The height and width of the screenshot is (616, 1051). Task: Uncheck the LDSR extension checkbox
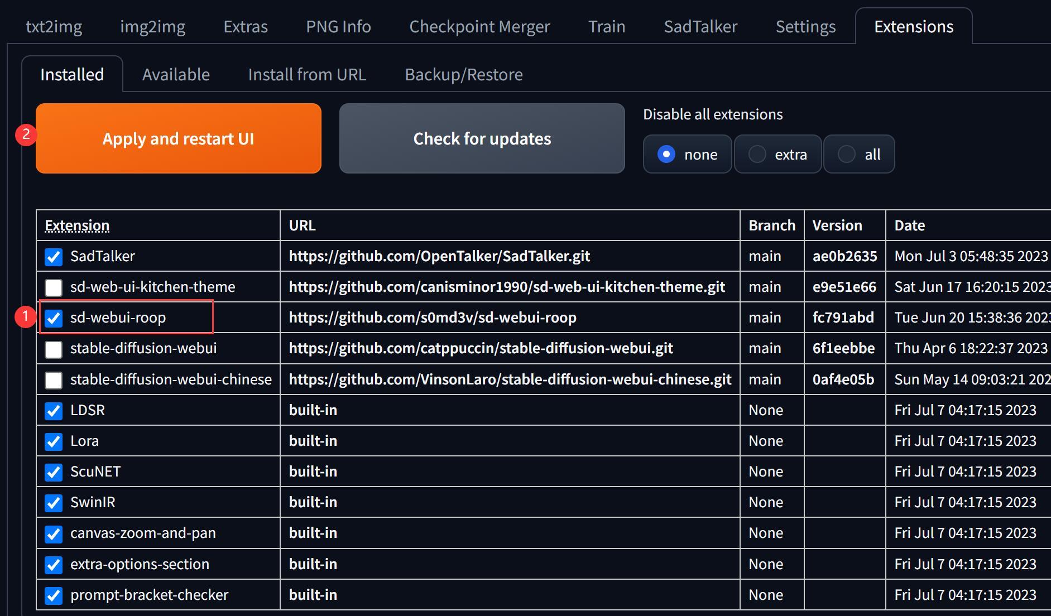[x=54, y=411]
